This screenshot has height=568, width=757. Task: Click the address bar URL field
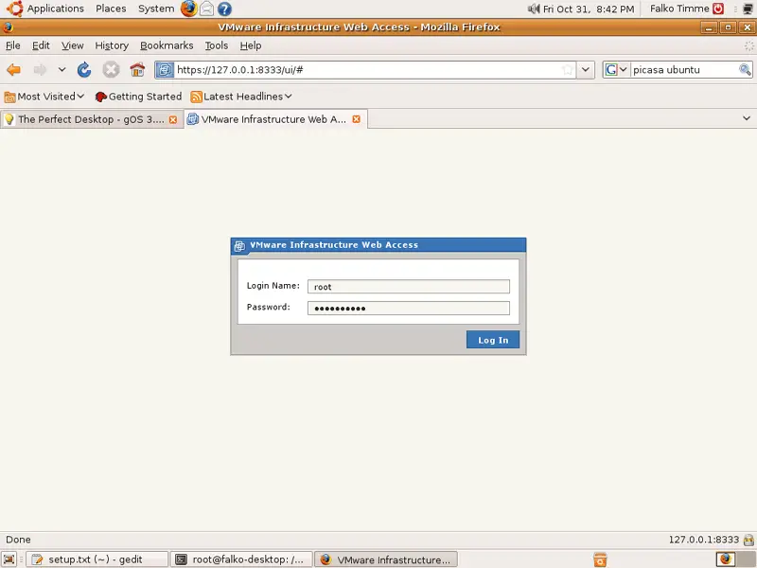[367, 69]
